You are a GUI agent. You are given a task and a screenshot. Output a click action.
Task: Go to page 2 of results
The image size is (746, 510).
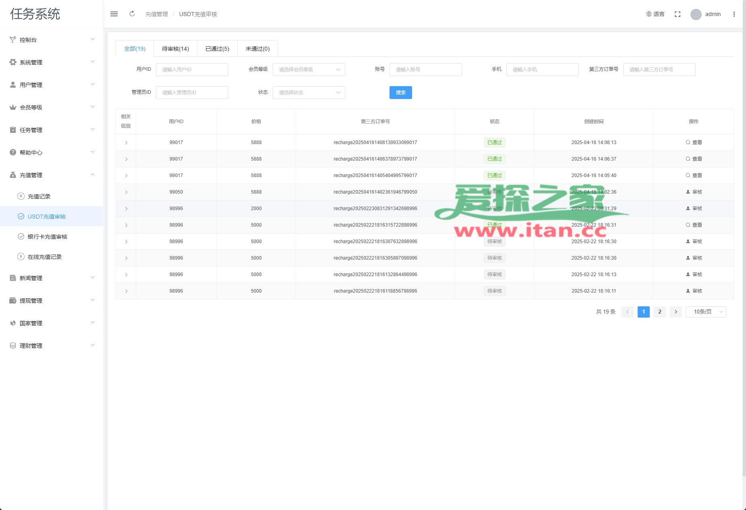tap(659, 312)
